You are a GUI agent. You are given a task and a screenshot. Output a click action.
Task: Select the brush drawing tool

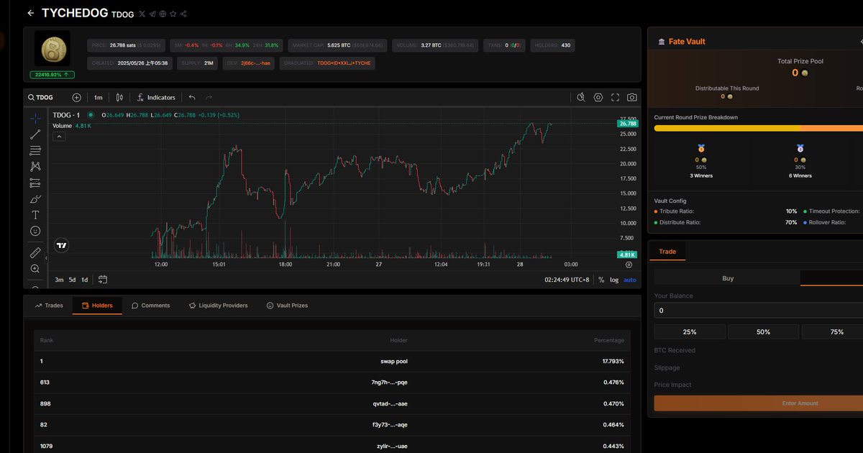pos(35,199)
